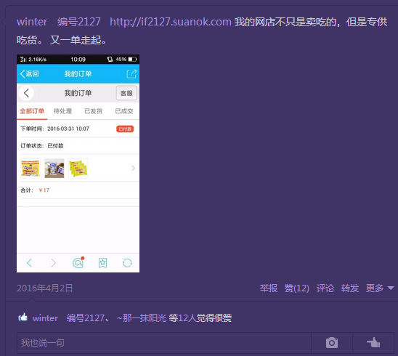The image size is (398, 356).
Task: Expand order details chevron next to products
Action: [133, 168]
